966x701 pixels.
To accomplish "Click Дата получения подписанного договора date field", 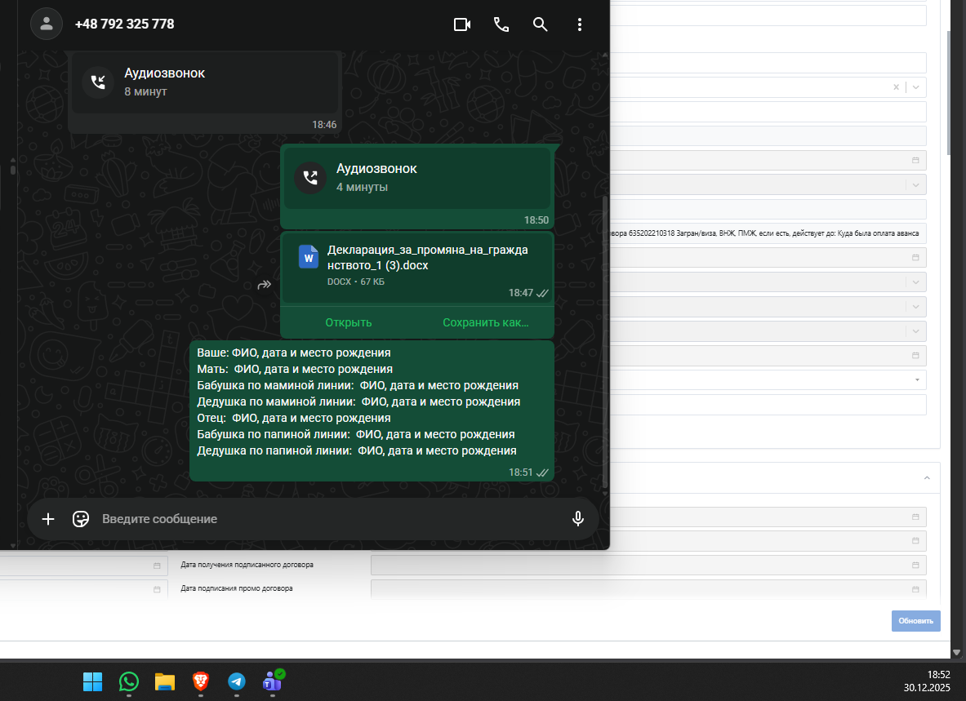I will 648,565.
